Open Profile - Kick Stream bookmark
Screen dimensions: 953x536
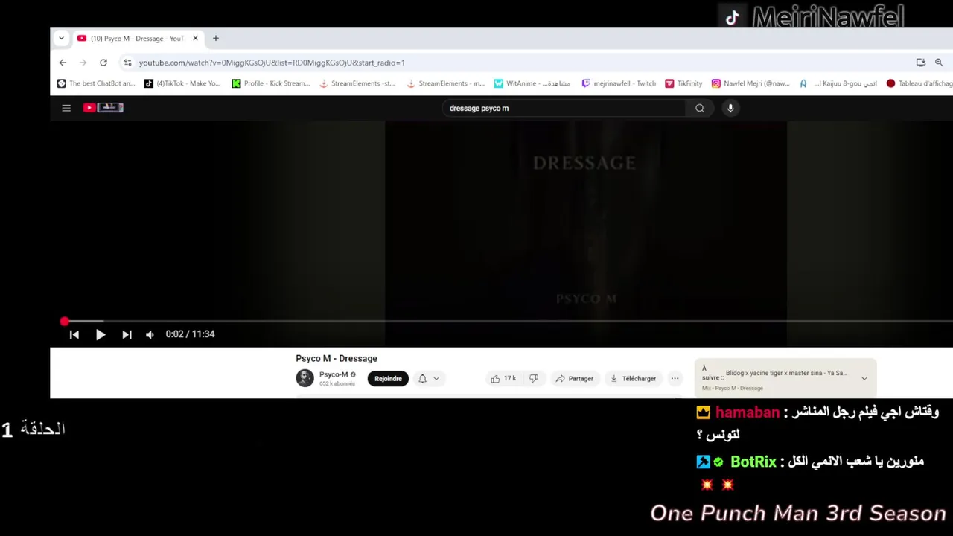coord(270,83)
